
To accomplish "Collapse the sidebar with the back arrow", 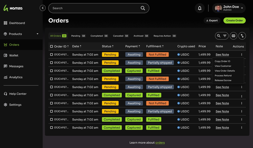I will pos(43,8).
